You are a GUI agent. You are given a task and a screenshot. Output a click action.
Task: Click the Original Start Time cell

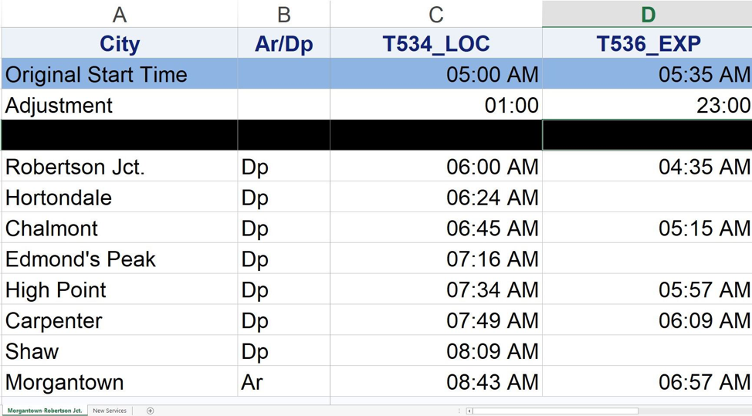[120, 75]
